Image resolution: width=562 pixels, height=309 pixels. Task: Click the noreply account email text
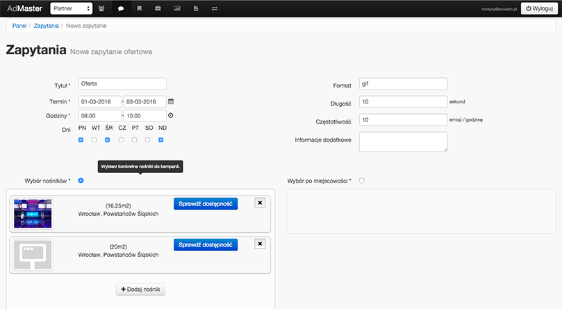pos(499,9)
